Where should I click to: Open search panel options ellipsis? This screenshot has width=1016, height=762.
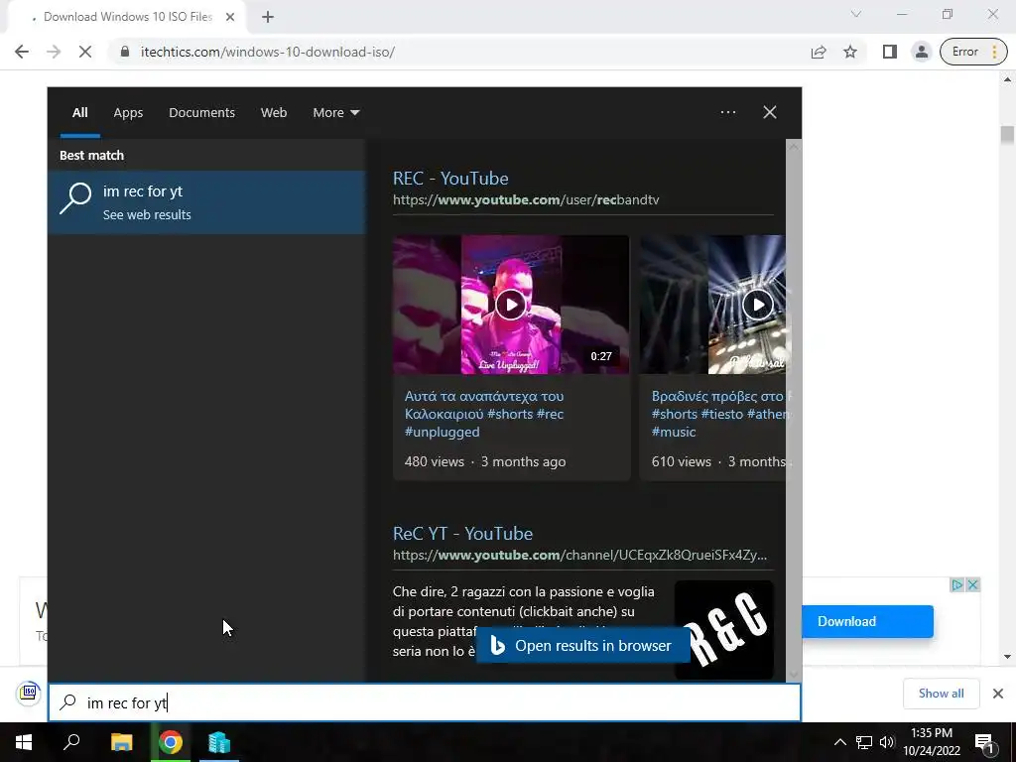pyautogui.click(x=727, y=112)
